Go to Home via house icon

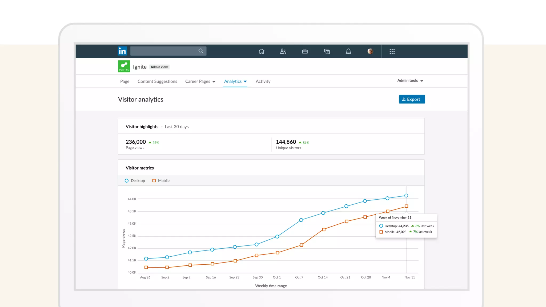tap(262, 51)
